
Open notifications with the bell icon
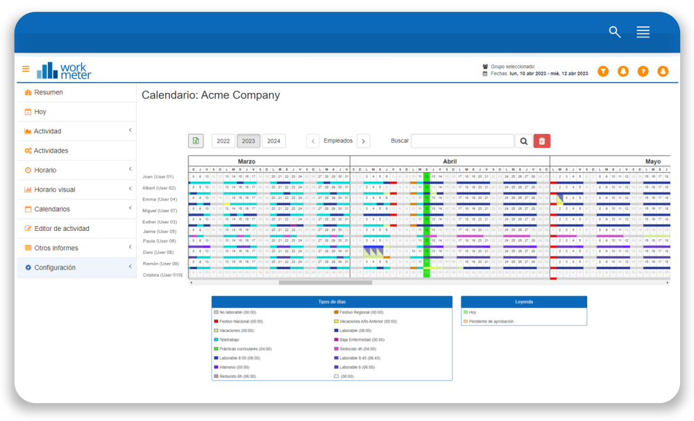623,71
